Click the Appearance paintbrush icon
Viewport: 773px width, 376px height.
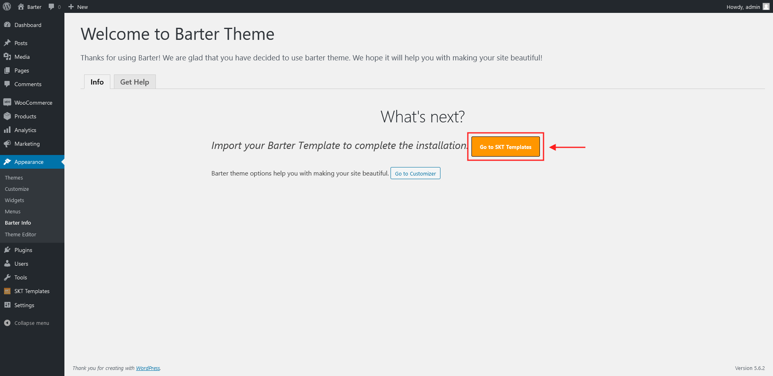(x=7, y=161)
